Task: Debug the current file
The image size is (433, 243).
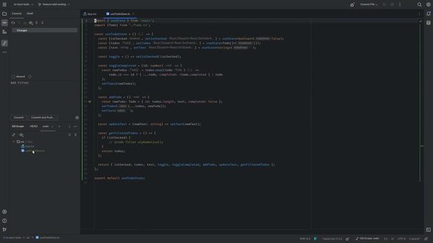Action: point(392,5)
